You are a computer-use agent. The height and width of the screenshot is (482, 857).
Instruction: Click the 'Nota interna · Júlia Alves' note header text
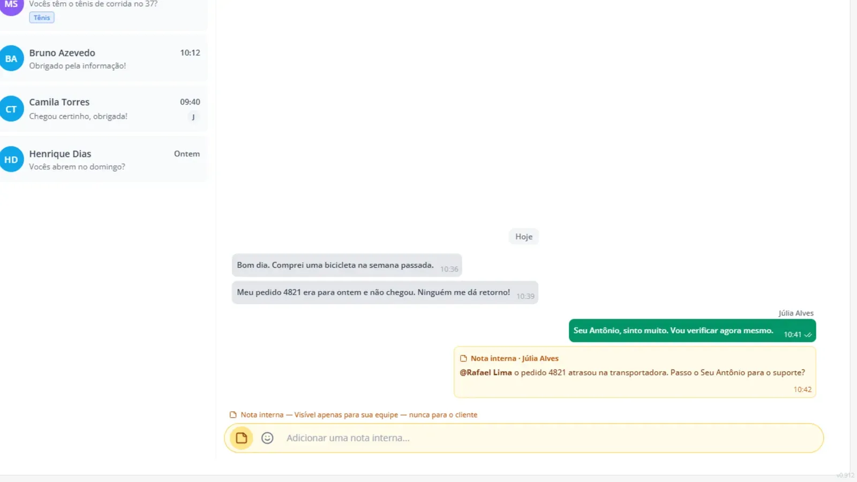coord(515,359)
